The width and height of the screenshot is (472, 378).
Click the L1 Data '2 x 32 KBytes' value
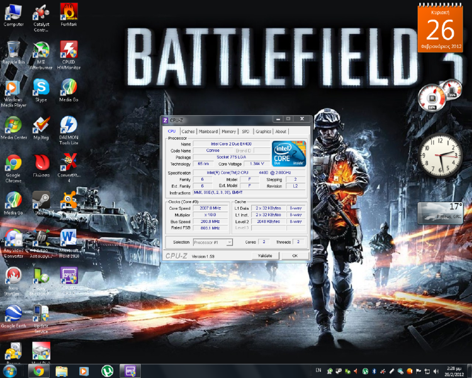click(x=268, y=208)
